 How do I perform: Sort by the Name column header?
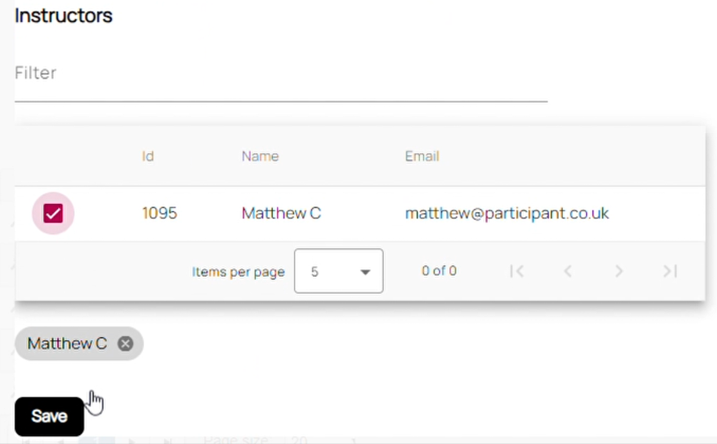click(260, 156)
